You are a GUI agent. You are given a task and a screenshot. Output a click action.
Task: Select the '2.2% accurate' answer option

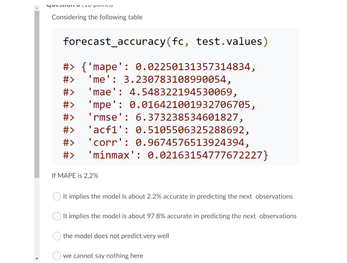click(57, 196)
